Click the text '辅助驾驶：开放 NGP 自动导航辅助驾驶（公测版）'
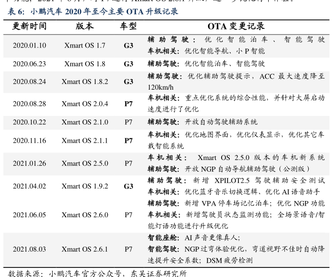Viewport: 336px width, 277px height. 229,169
